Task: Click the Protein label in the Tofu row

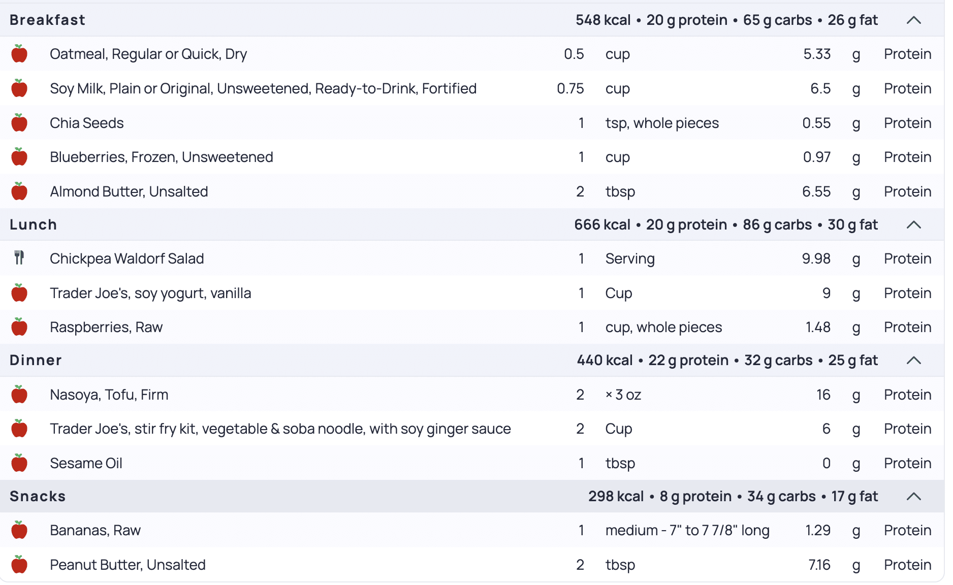Action: point(907,395)
